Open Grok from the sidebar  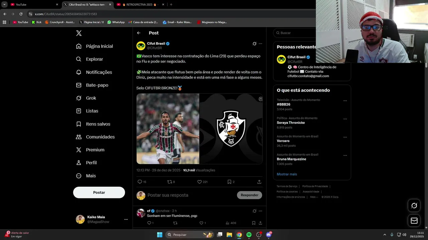(86, 98)
